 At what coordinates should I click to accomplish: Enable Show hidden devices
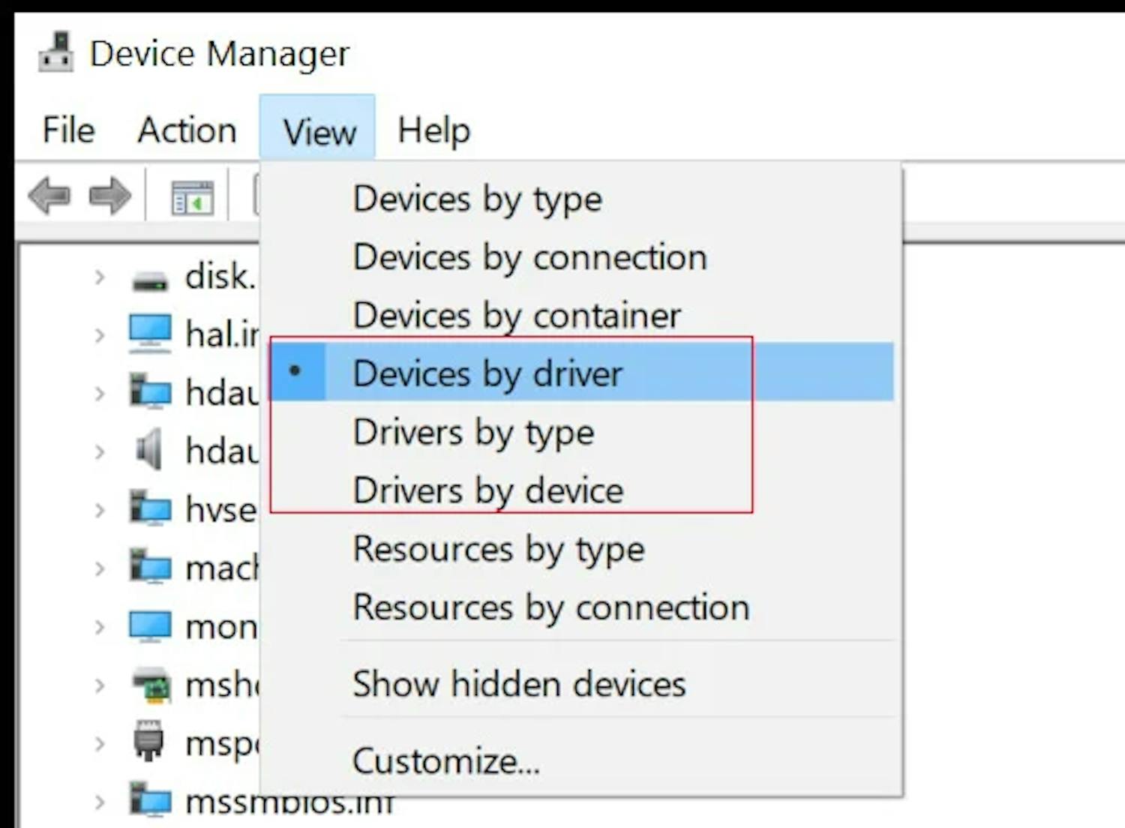519,683
